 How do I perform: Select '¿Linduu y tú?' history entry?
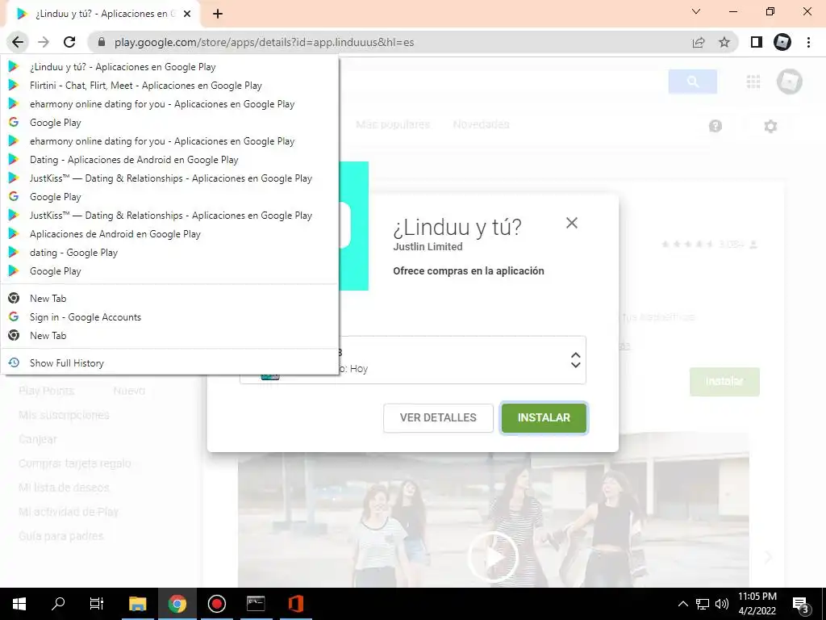169,67
